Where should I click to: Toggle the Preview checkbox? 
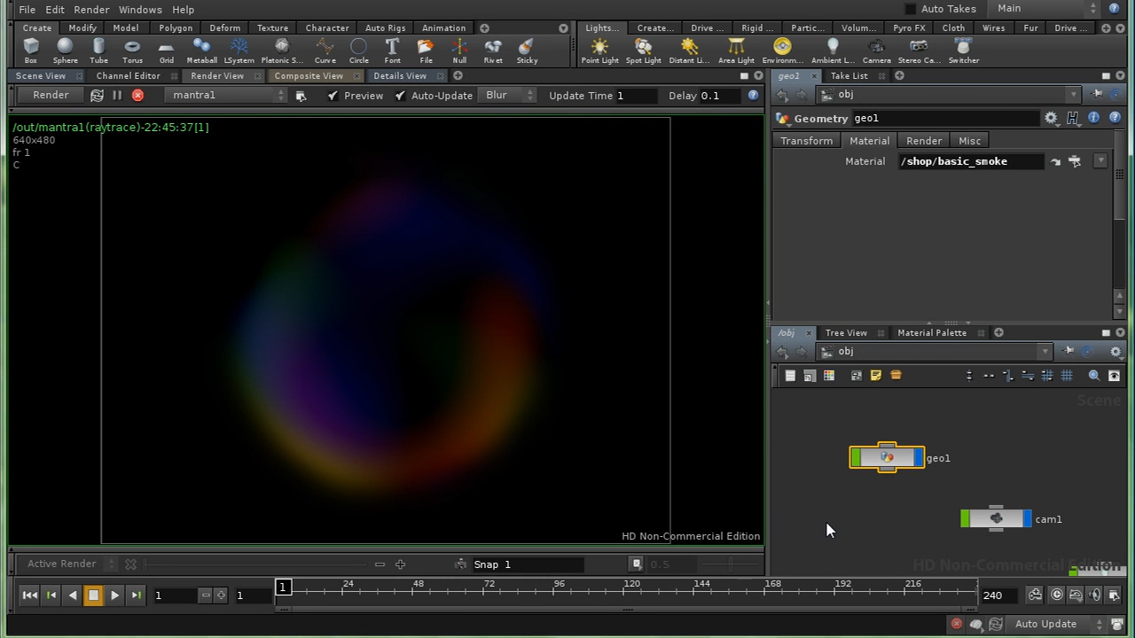point(333,96)
